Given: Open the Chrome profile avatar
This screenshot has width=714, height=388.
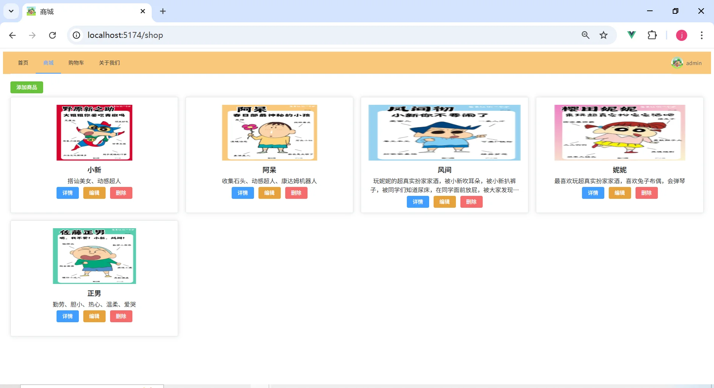Looking at the screenshot, I should tap(682, 35).
